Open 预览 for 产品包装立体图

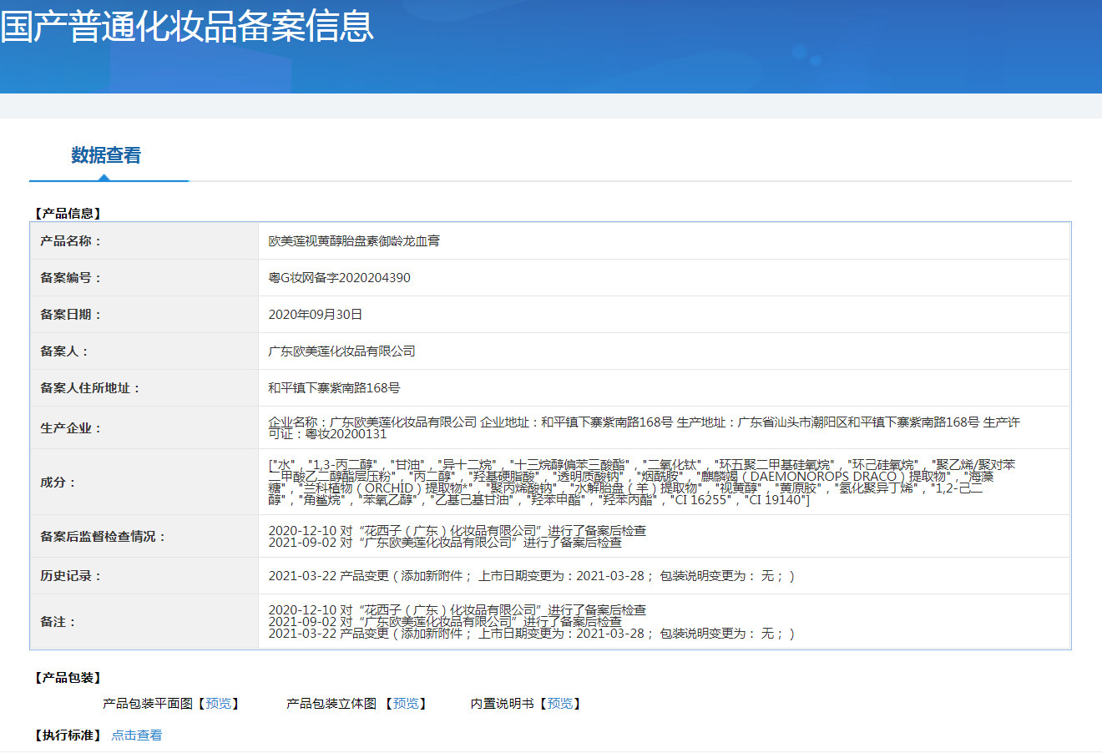(406, 704)
